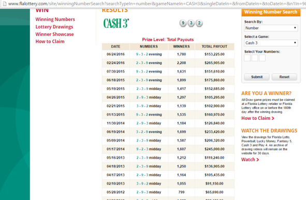Go to Lottery Drawings page
The height and width of the screenshot is (200, 306).
coord(54,27)
